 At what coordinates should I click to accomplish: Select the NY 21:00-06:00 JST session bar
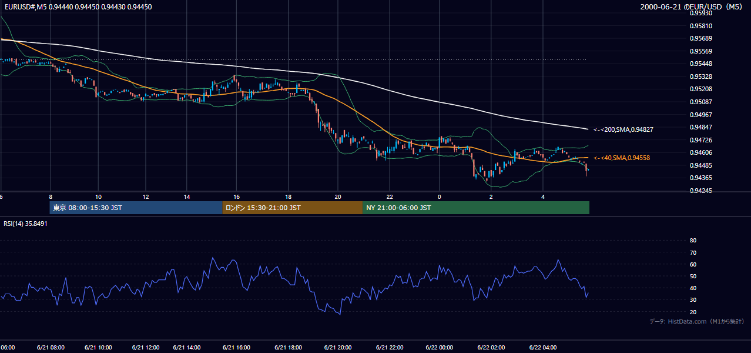click(476, 208)
